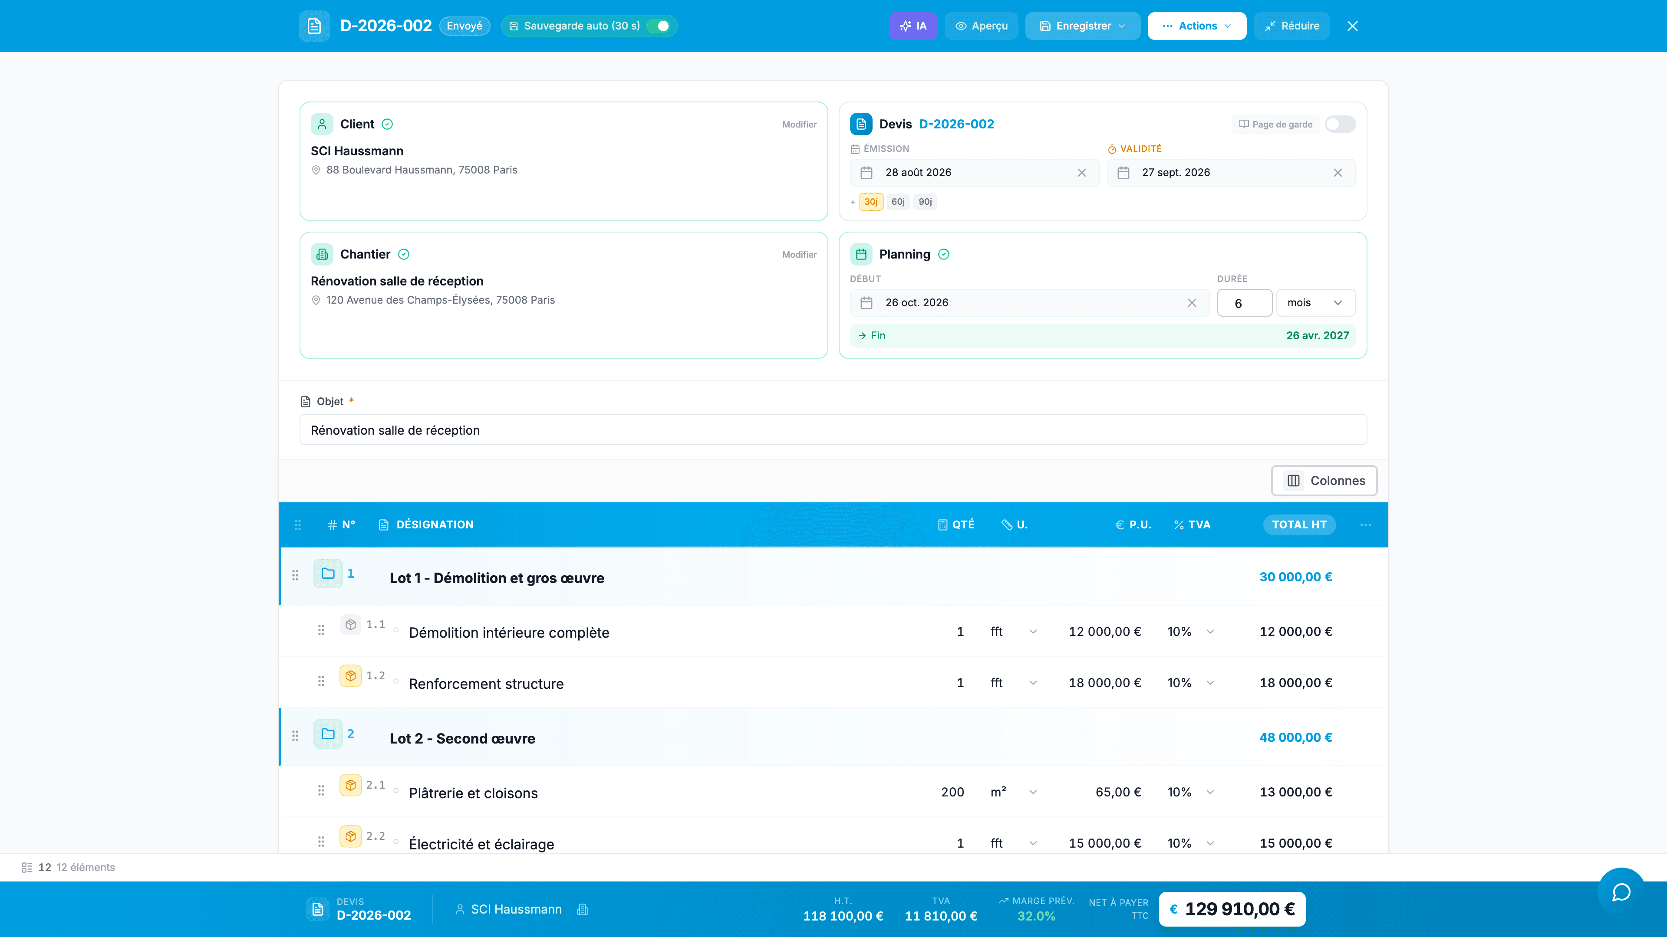Open the Colonnes column selector

click(x=1324, y=481)
